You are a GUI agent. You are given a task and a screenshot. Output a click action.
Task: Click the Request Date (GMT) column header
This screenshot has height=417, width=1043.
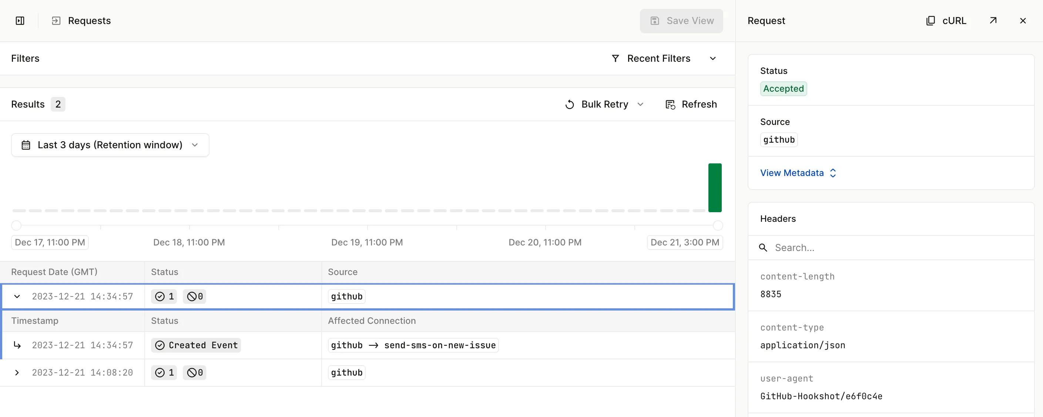(54, 272)
